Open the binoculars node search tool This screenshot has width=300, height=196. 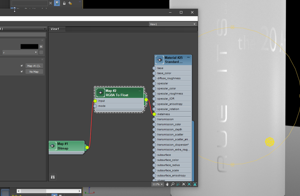point(53,177)
